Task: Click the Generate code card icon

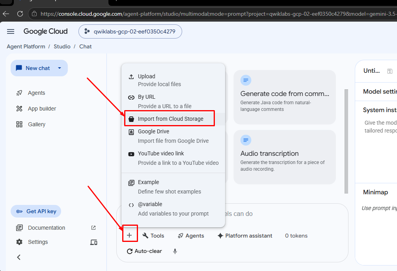Action: 246,80
